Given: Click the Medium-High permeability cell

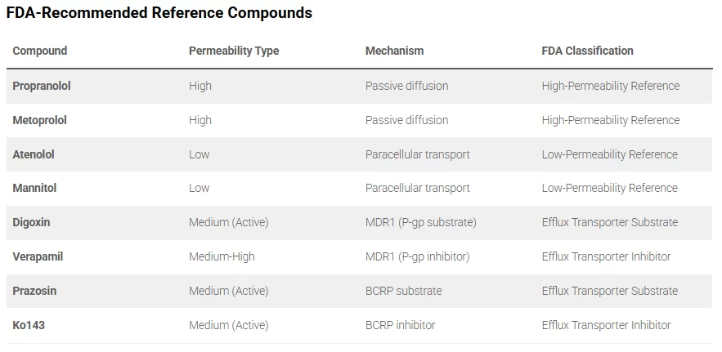Looking at the screenshot, I should point(222,256).
